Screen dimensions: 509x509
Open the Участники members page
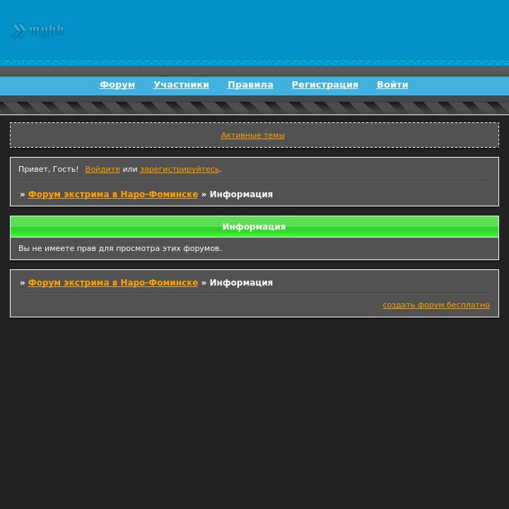click(181, 85)
